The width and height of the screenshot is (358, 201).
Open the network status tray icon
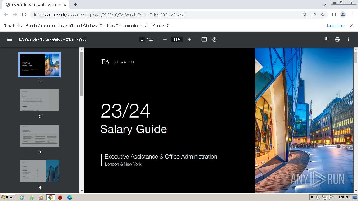point(325,197)
